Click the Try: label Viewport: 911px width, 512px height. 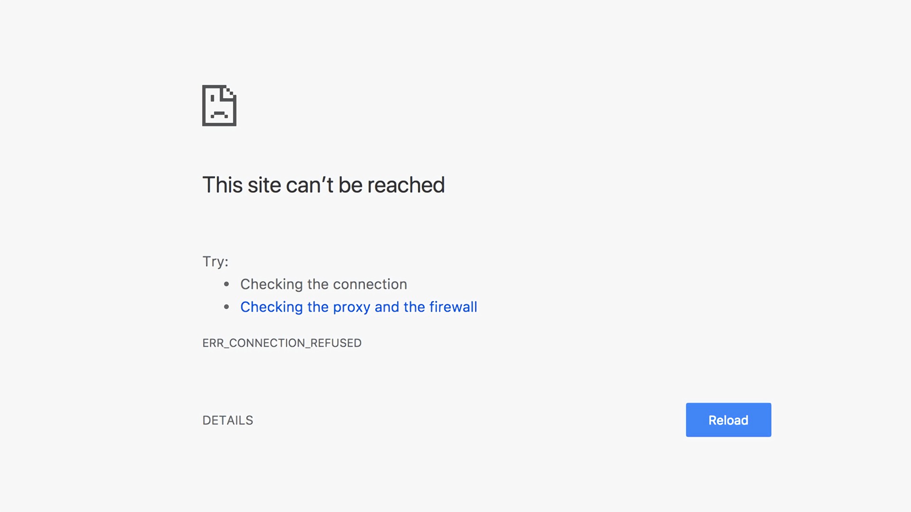tap(215, 262)
